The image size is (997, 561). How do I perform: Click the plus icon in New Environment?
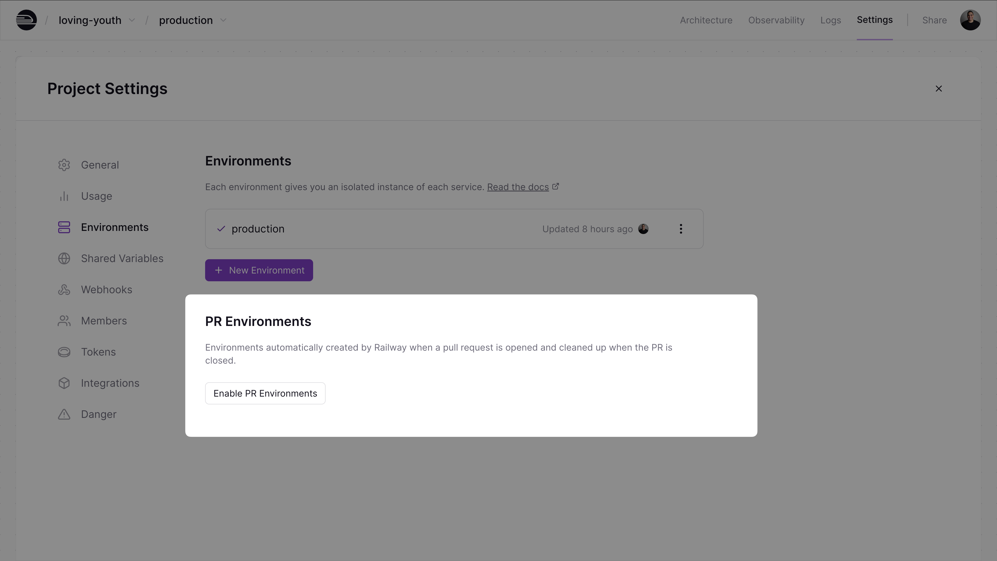(219, 270)
